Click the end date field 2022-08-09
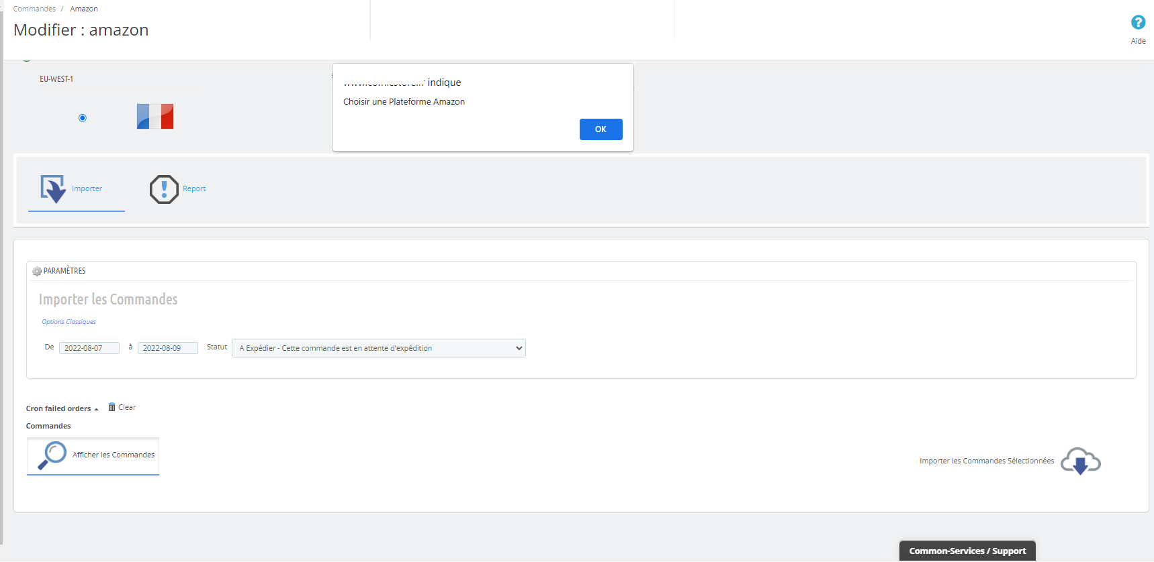 click(168, 348)
